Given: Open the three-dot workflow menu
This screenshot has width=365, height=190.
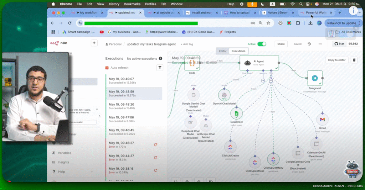Looking at the screenshot, I should point(320,44).
